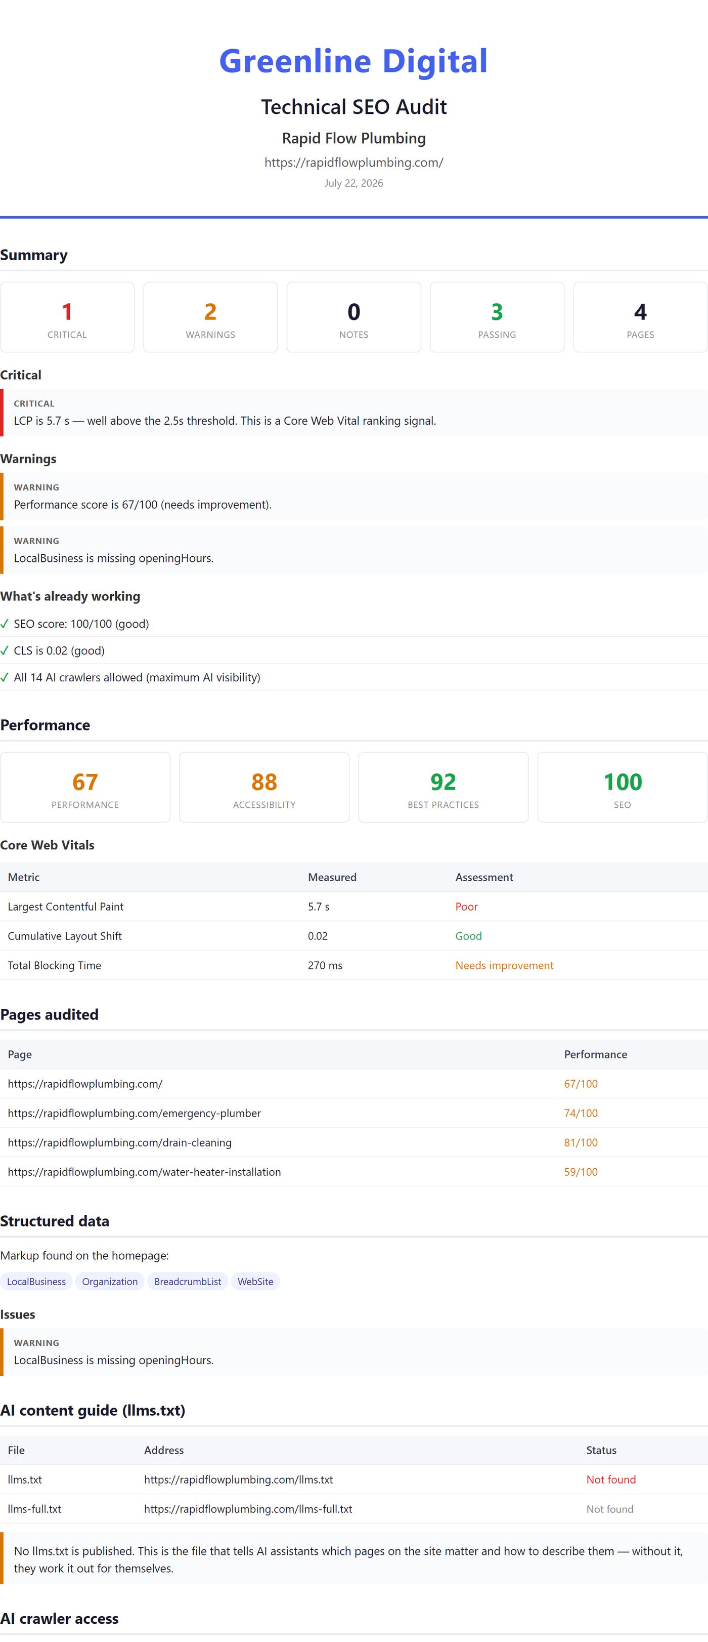Screen dimensions: 708x1642
Task: Click the 81/100 performance value
Action: tap(581, 1142)
